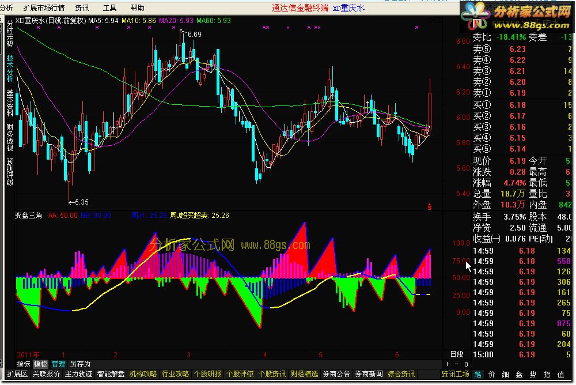Click the 卖⑤ 6.23 order row
Screen dimensions: 576x385
coord(522,49)
